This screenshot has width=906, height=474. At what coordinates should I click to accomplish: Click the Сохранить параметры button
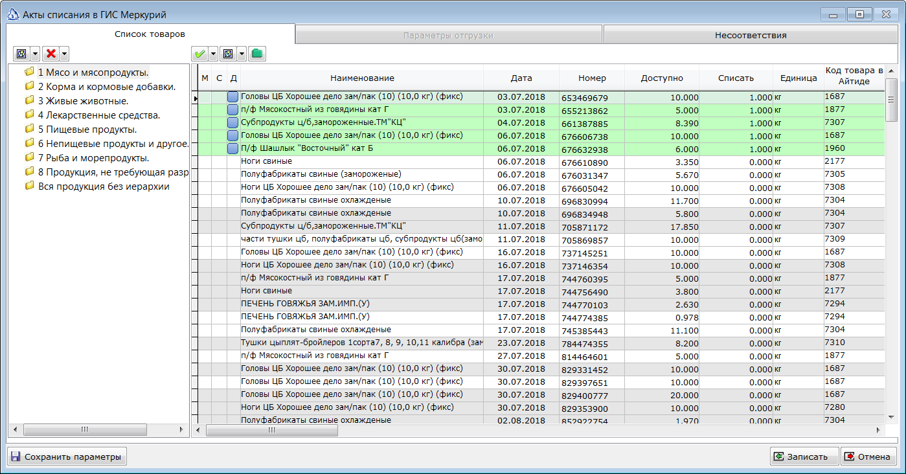pyautogui.click(x=67, y=457)
